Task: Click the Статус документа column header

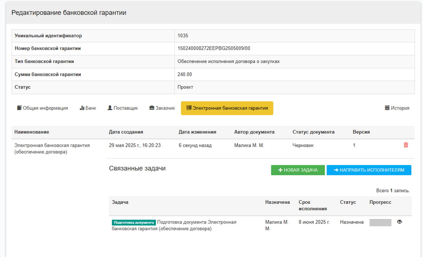Action: pos(313,132)
